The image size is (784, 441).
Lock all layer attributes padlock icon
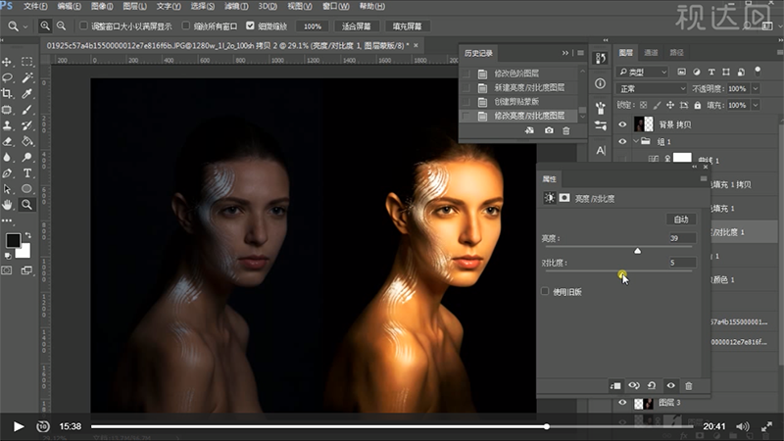pos(698,105)
